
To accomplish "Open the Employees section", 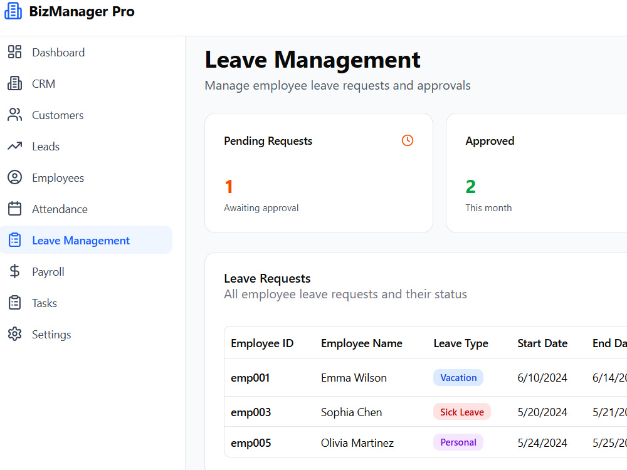I will 86,177.
